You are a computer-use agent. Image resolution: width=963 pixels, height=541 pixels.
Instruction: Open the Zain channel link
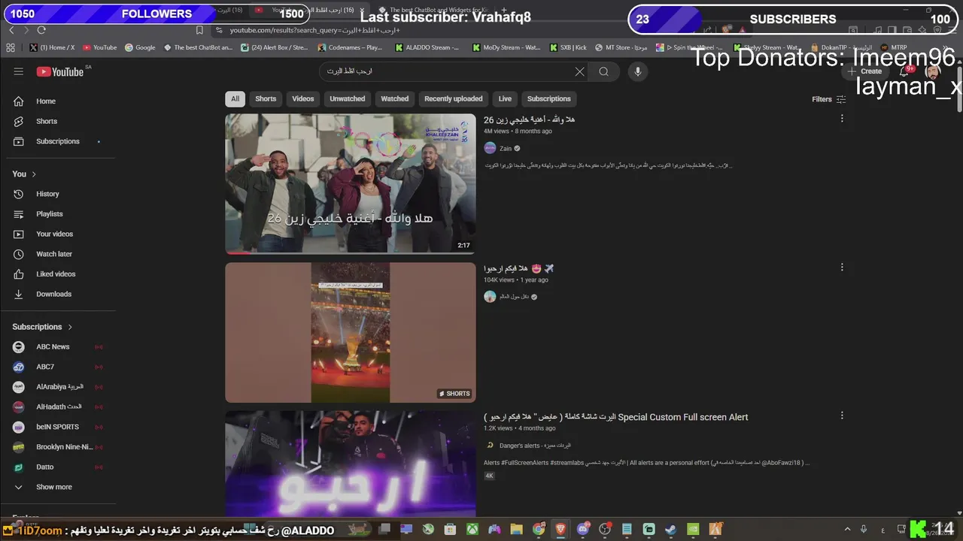[x=506, y=149]
